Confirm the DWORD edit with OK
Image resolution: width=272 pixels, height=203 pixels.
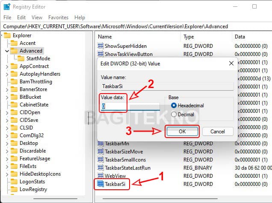[x=182, y=132]
